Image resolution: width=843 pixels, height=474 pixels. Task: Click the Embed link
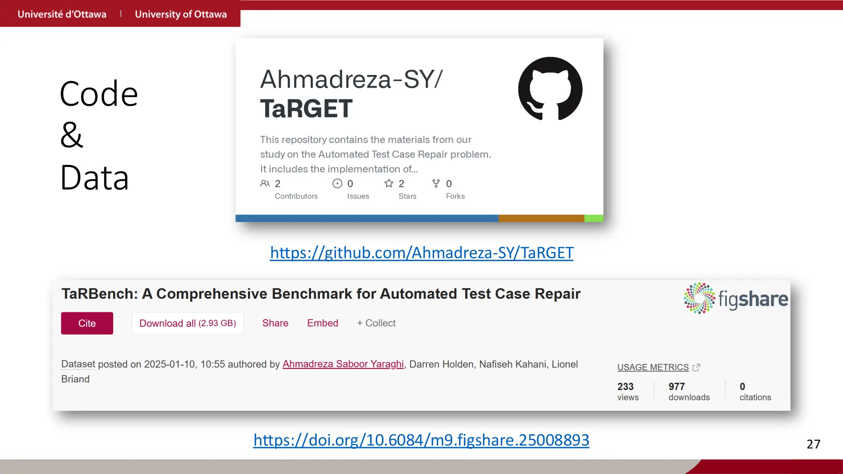tap(323, 323)
